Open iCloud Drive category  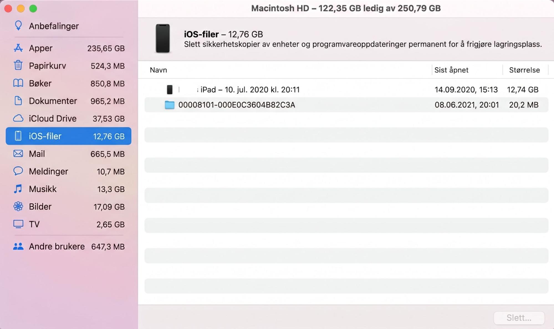click(53, 118)
